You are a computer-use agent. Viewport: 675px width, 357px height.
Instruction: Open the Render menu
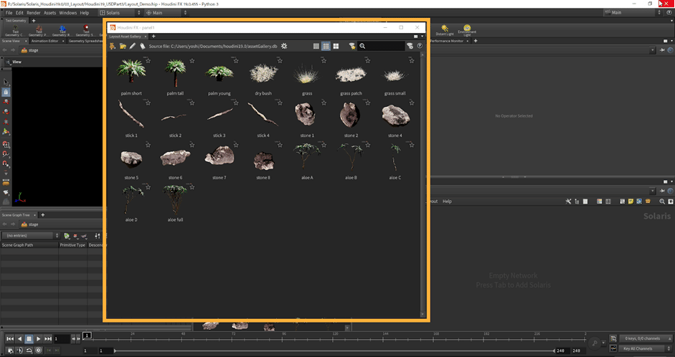coord(34,13)
